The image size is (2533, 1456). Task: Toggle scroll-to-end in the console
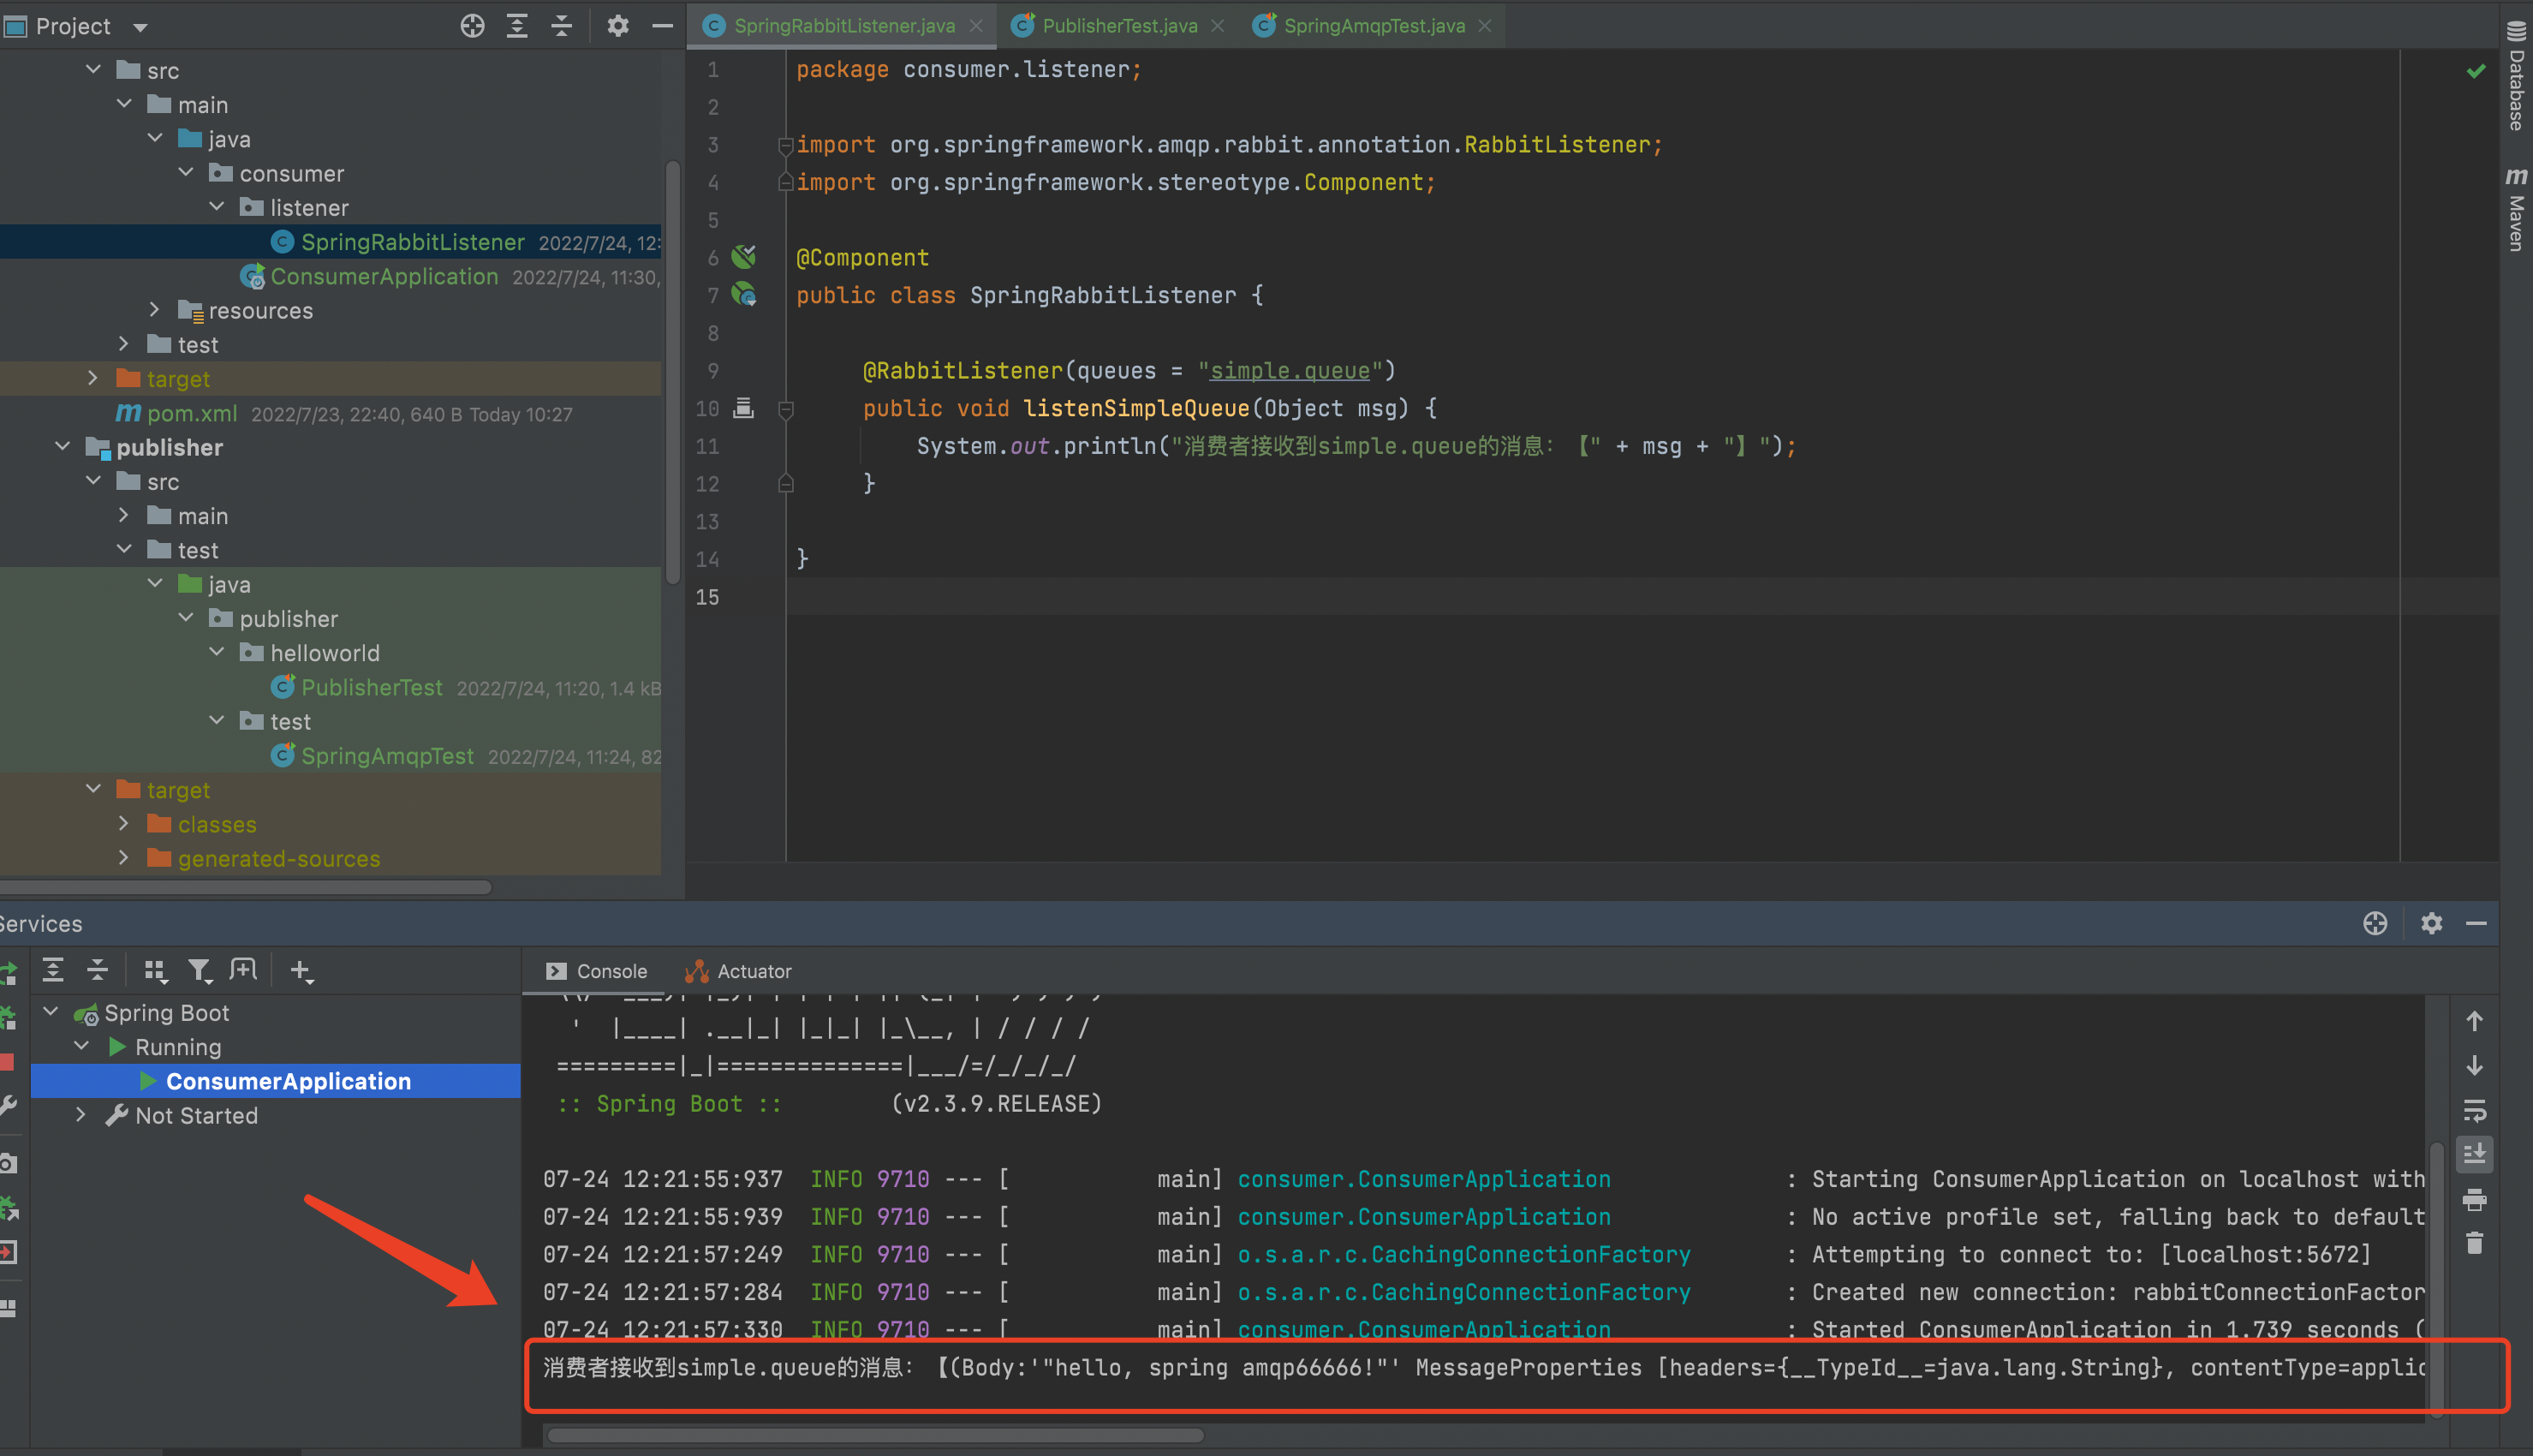2475,1155
